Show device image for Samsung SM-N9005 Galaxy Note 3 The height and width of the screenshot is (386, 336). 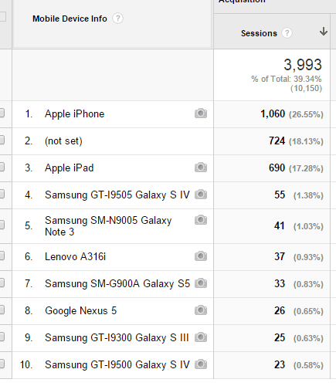(201, 220)
